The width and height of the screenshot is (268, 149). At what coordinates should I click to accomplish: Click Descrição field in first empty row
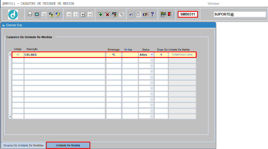[65, 60]
